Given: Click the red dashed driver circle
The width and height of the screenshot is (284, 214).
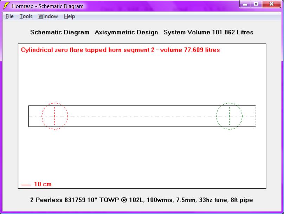Looking at the screenshot, I should click(55, 116).
